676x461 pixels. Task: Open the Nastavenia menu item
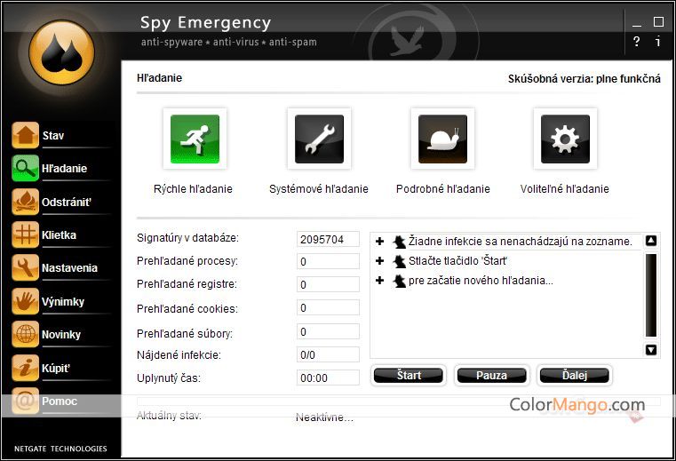click(69, 267)
